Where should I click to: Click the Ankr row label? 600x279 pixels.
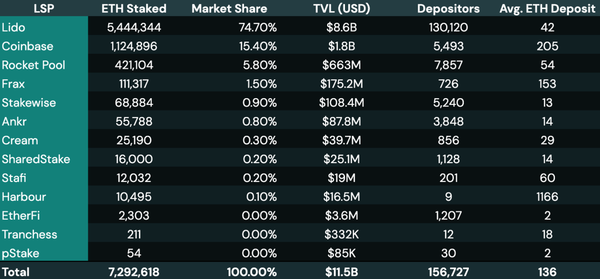pyautogui.click(x=14, y=121)
